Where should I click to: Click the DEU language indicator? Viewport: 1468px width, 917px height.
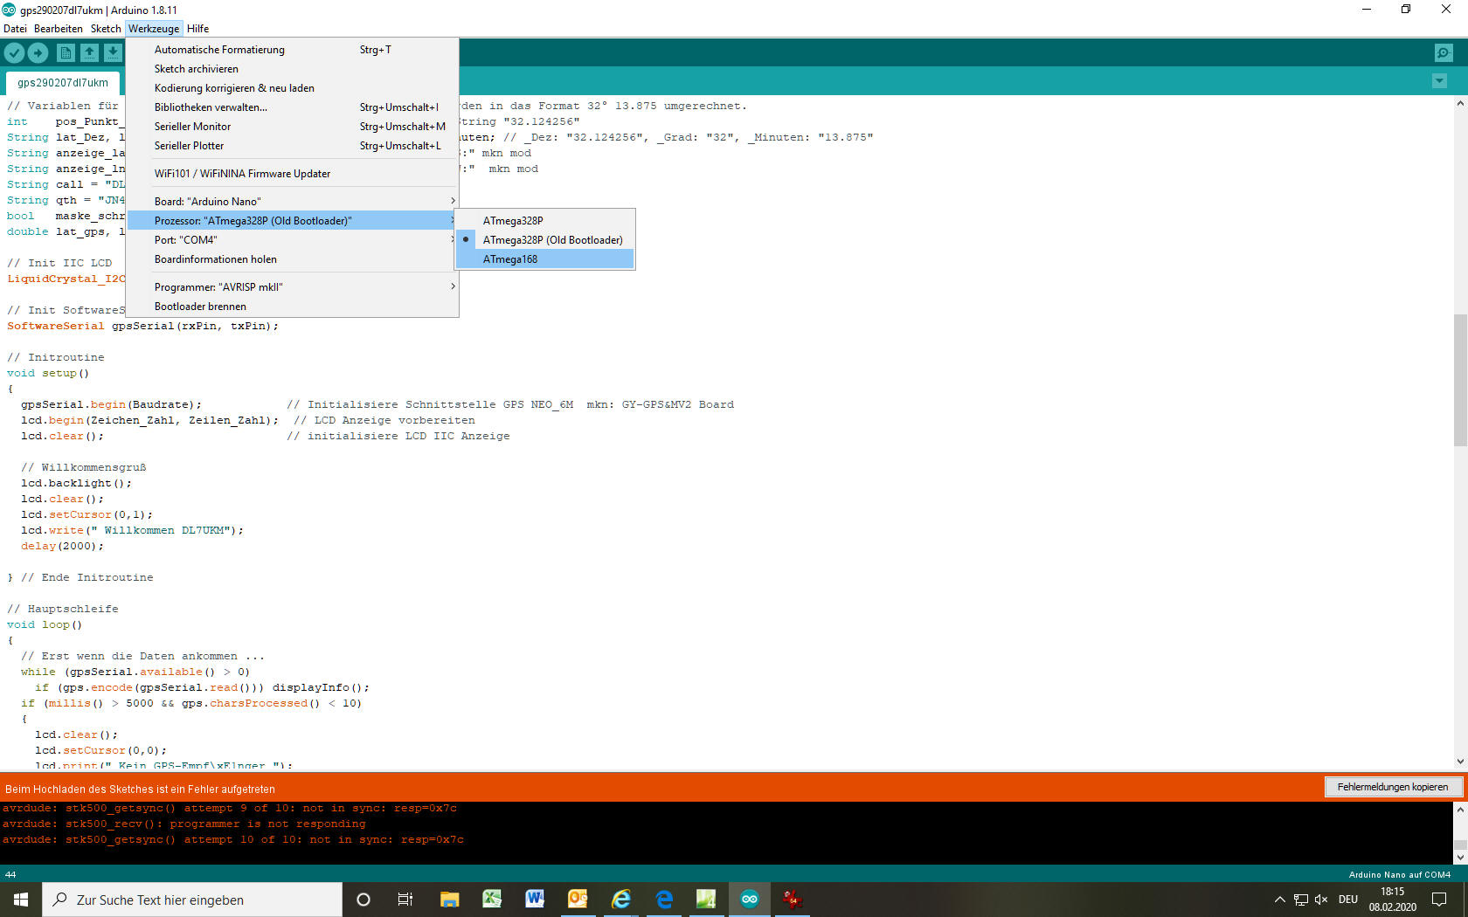tap(1348, 900)
